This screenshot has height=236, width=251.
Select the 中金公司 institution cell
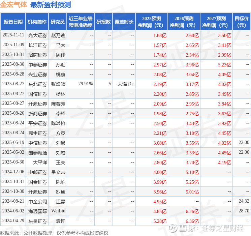pyautogui.click(x=38, y=202)
